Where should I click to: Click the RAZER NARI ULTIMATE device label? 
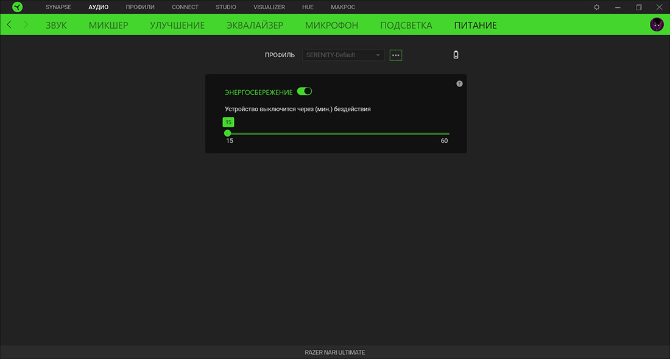(335, 352)
